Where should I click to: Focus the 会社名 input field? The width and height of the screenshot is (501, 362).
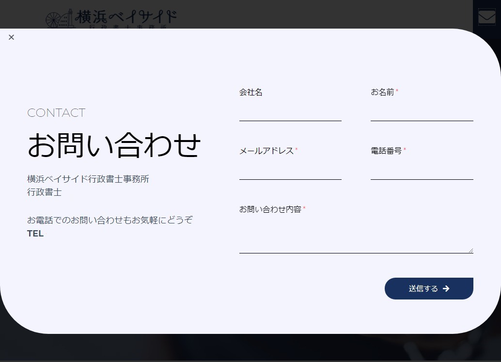tap(290, 112)
